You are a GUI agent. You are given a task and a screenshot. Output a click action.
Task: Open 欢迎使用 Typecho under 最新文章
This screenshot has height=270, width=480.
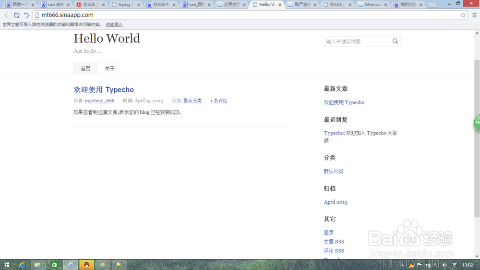coord(344,102)
